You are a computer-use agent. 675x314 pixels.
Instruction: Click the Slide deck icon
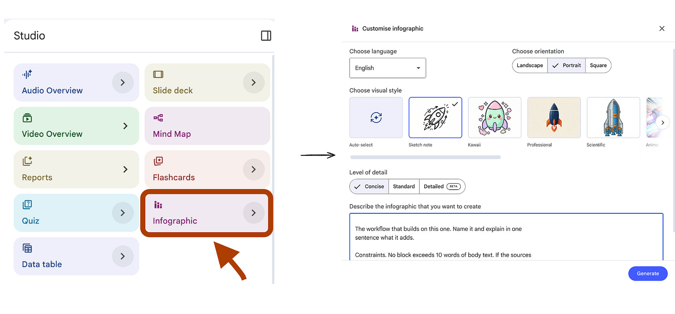pos(158,74)
